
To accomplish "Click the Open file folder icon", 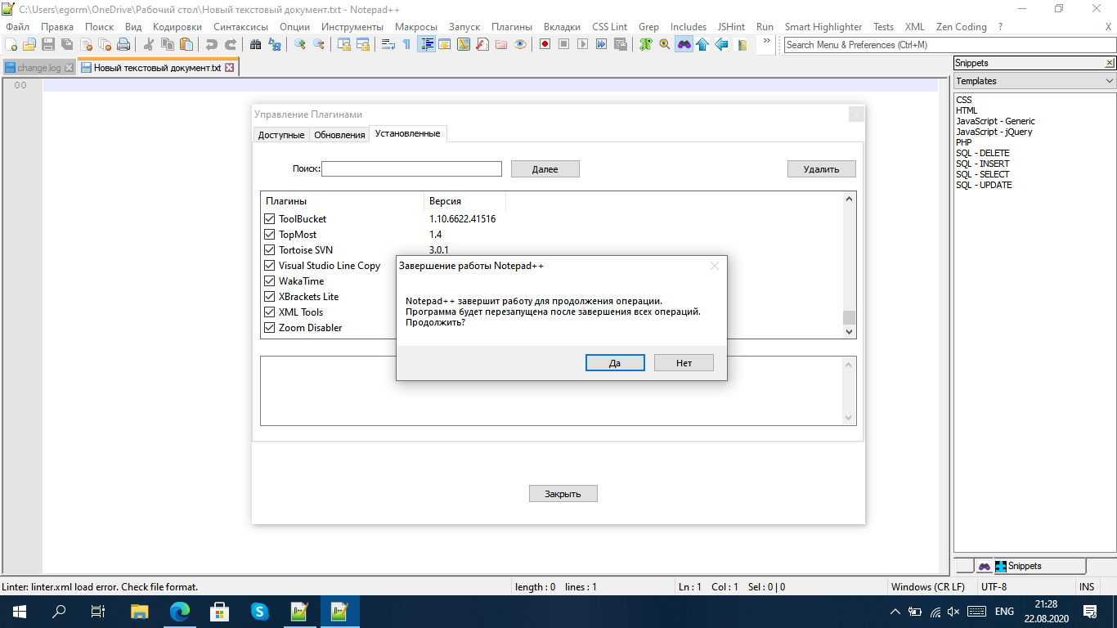I will [29, 44].
